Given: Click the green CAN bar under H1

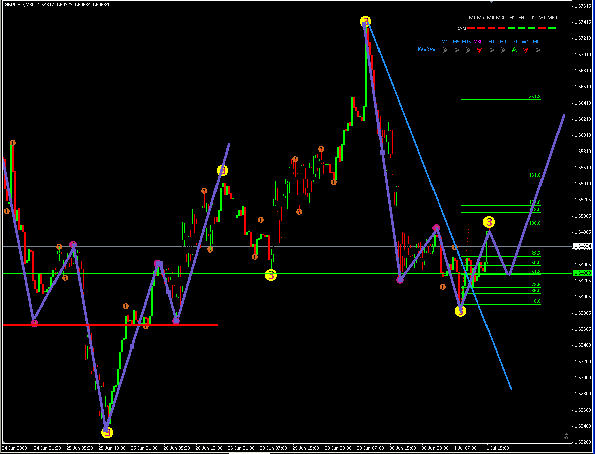Looking at the screenshot, I should (512, 28).
